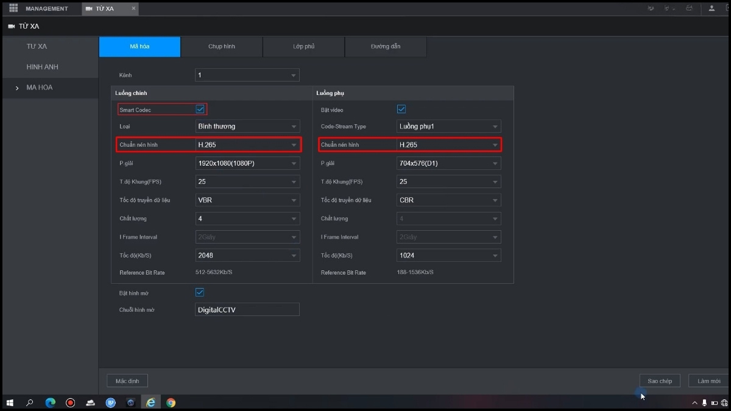731x411 pixels.
Task: Uncheck the Bật video checkbox
Action: pos(401,110)
